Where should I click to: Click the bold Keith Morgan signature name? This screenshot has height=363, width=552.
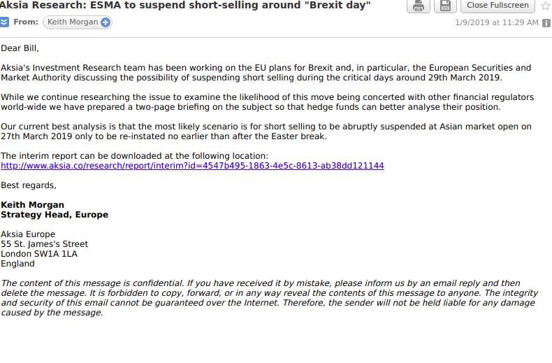(33, 205)
